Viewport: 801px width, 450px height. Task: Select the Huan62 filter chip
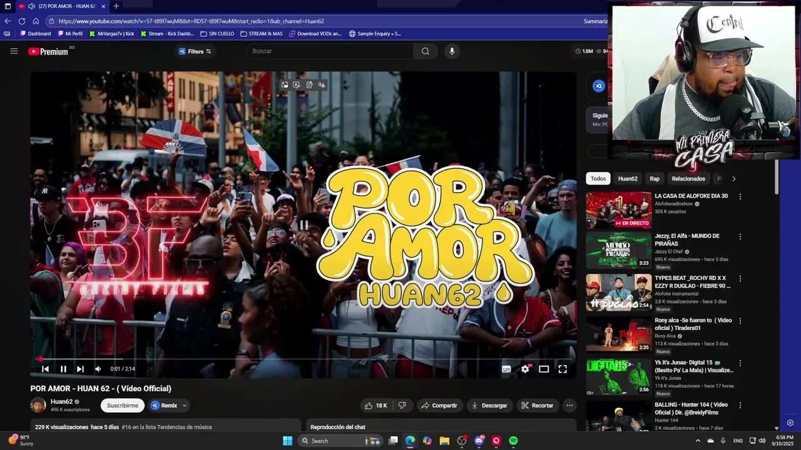tap(628, 179)
